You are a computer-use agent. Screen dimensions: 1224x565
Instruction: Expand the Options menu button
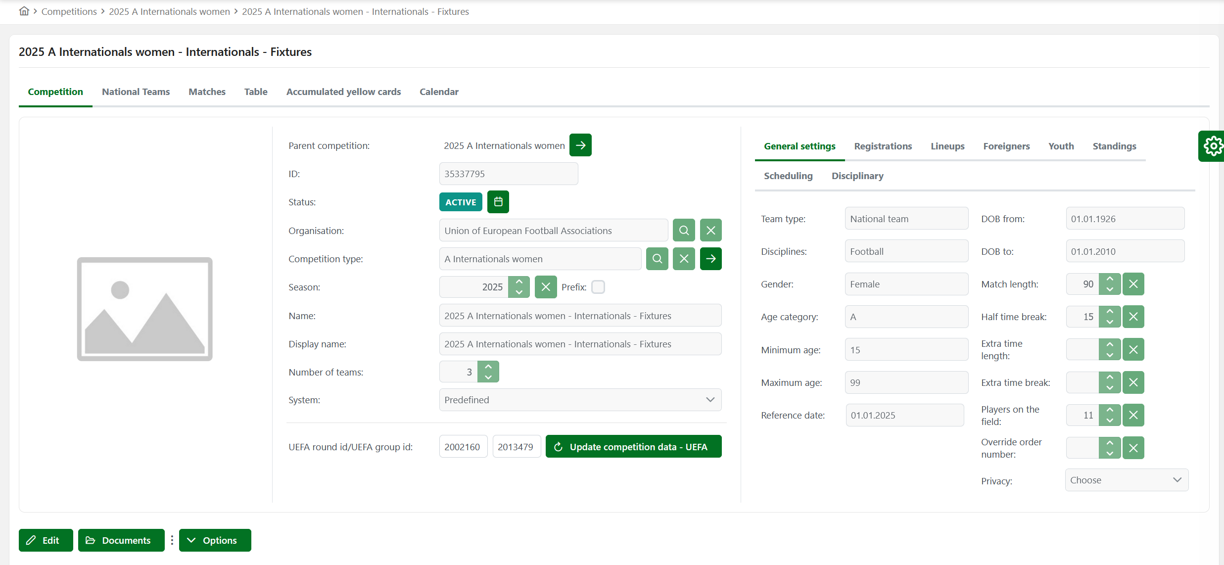(215, 540)
